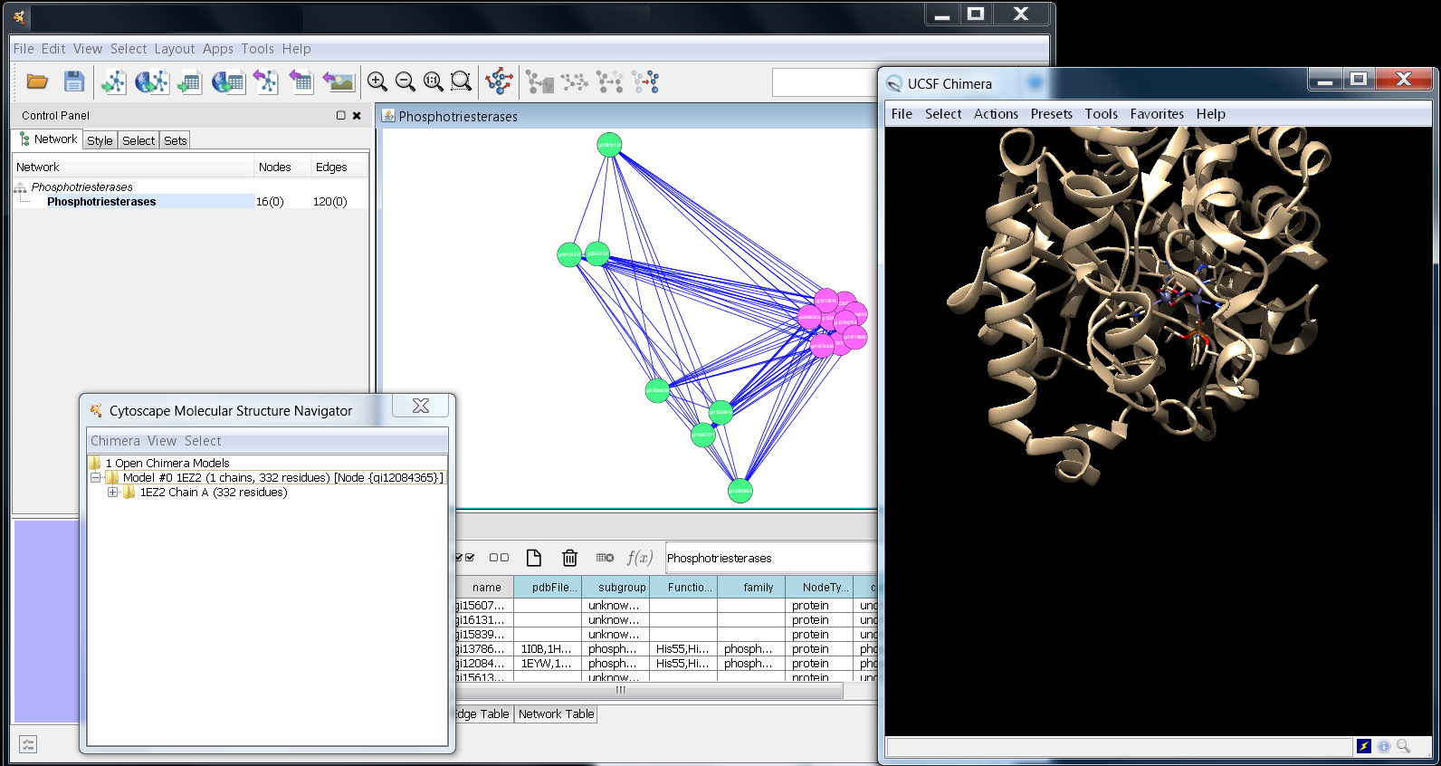Screen dimensions: 1441x766
Task: Open the Presets menu in Chimera
Action: click(1051, 114)
